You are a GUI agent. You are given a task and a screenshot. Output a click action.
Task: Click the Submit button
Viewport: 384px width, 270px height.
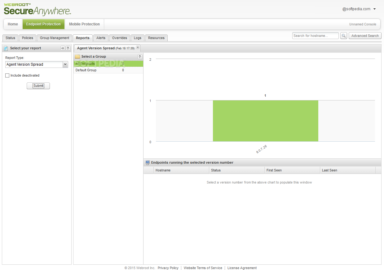[x=38, y=86]
